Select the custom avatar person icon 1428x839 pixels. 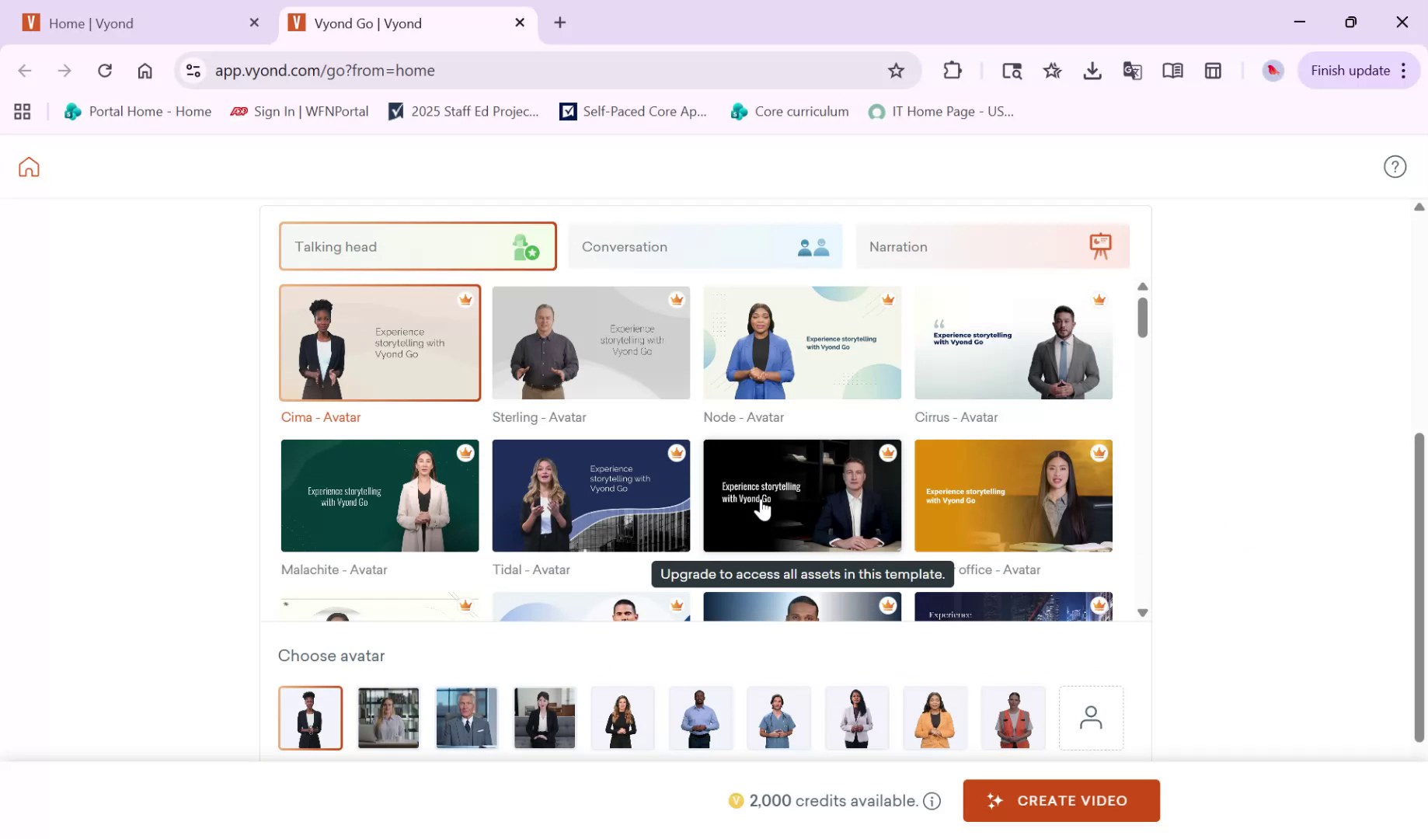coord(1091,717)
